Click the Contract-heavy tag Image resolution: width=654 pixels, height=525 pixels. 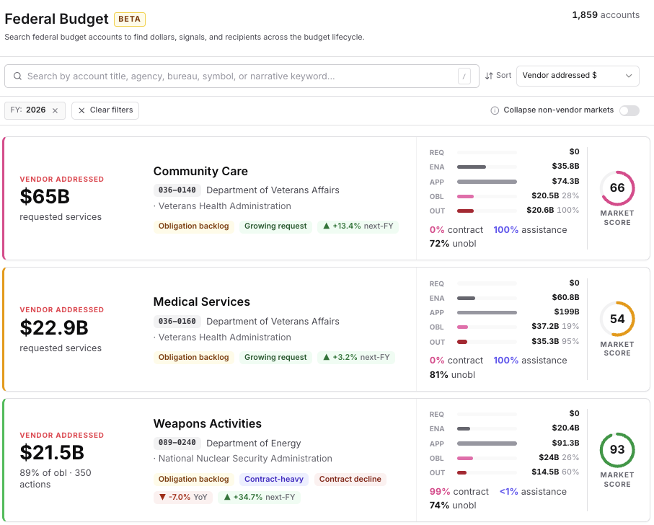point(274,479)
